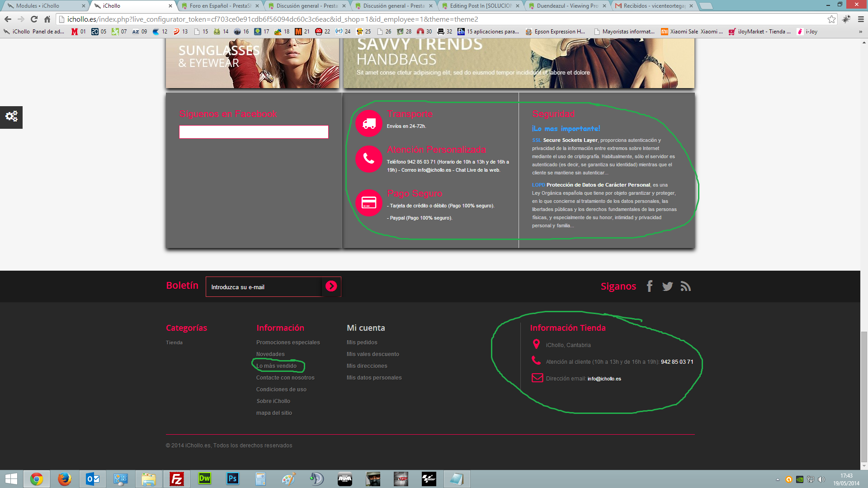This screenshot has height=488, width=868.
Task: Open the Lo más vendido footer link
Action: click(276, 366)
